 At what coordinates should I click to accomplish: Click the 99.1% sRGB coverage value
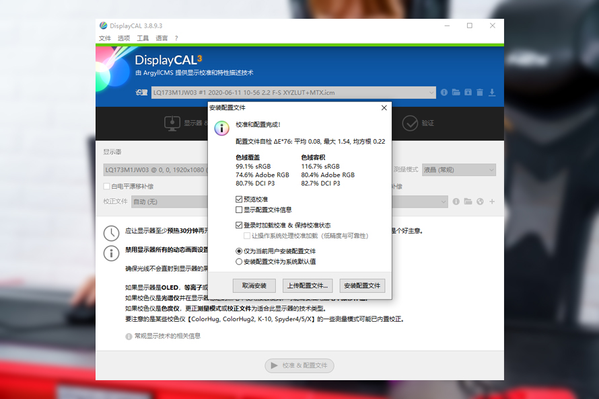point(253,167)
